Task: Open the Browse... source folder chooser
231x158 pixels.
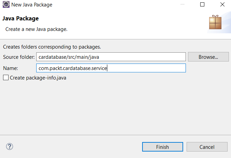Action: (x=208, y=57)
